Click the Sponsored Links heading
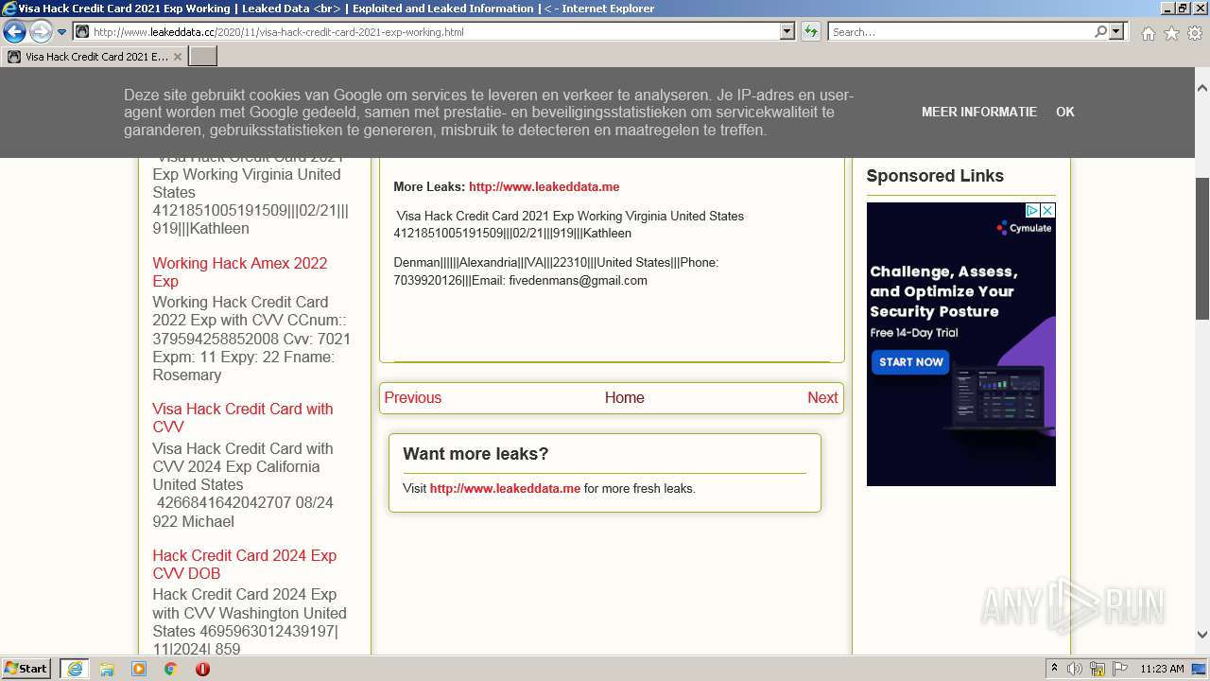The width and height of the screenshot is (1210, 681). point(935,176)
